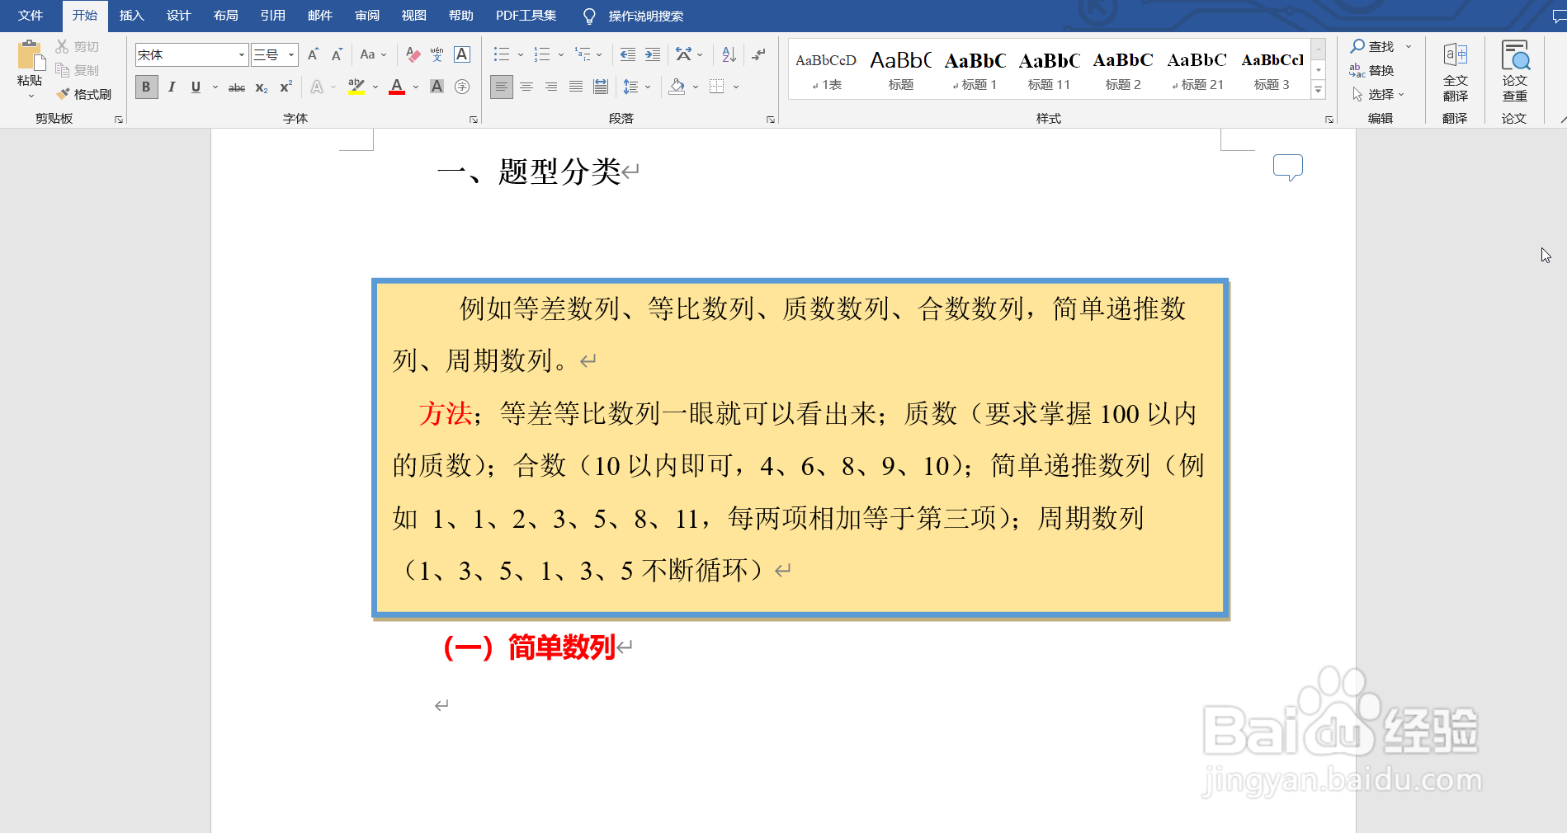Apply yellow text highlight color
The width and height of the screenshot is (1567, 833).
[x=356, y=87]
